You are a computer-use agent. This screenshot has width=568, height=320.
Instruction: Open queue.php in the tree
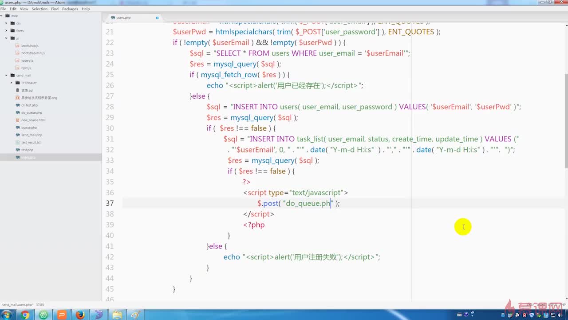29,128
